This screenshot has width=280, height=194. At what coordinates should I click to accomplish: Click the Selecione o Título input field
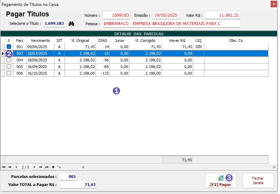54,24
